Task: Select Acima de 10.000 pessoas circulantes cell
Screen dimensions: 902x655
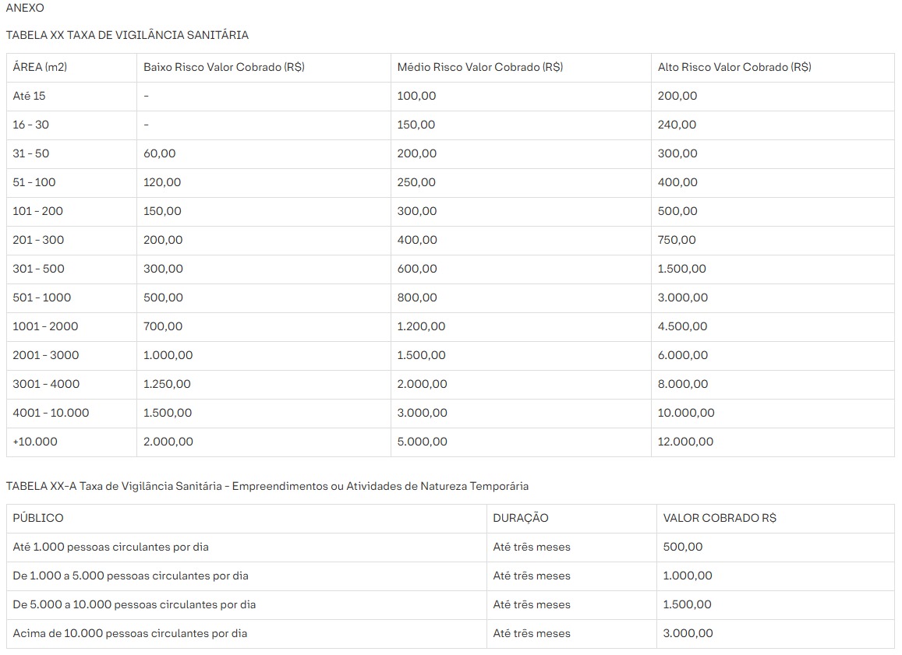Action: [x=130, y=633]
